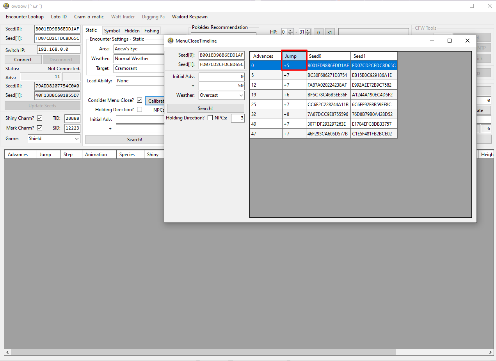The height and width of the screenshot is (361, 496).
Task: Click the Seed1 column header
Action: tap(374, 56)
